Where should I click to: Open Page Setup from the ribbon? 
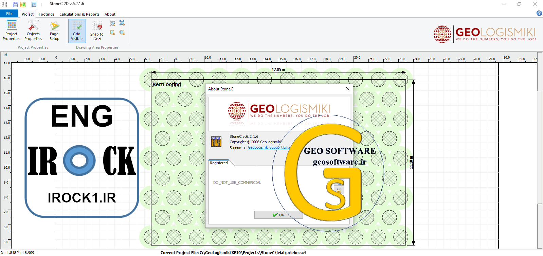[x=54, y=30]
